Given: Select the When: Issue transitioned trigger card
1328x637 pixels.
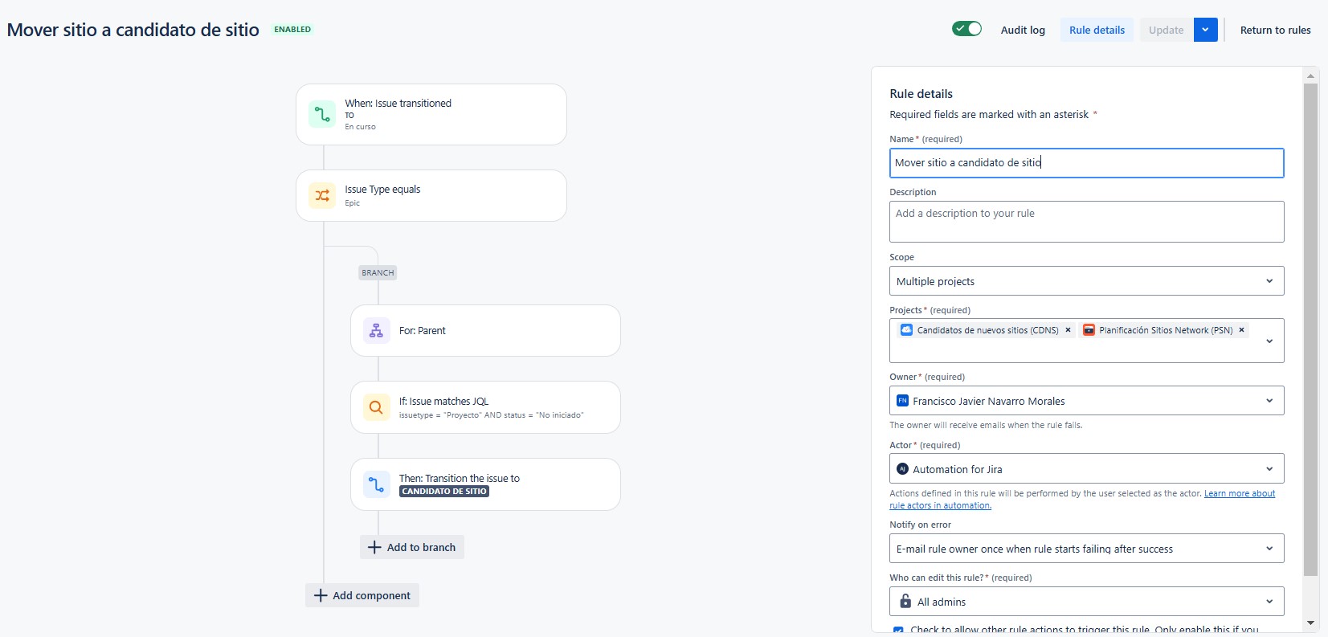Looking at the screenshot, I should (x=431, y=114).
